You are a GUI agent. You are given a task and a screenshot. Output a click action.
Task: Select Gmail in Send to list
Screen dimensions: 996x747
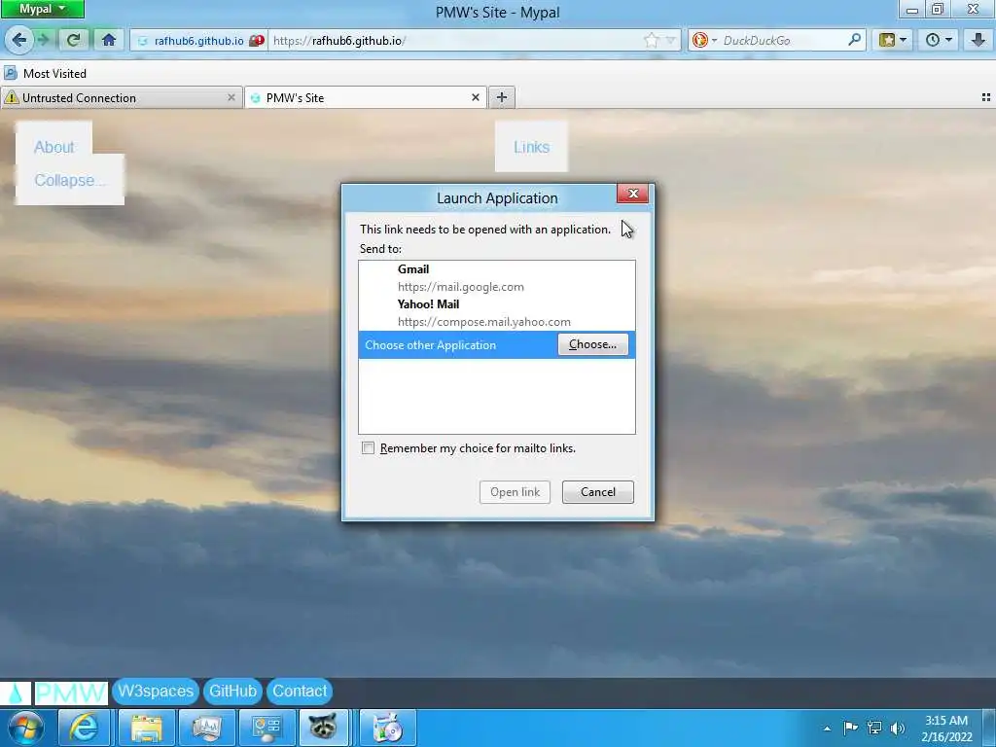497,277
